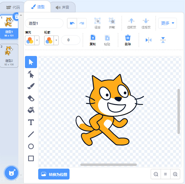Zoom out of the canvas
Screen dimensions: 185x184
[156, 174]
